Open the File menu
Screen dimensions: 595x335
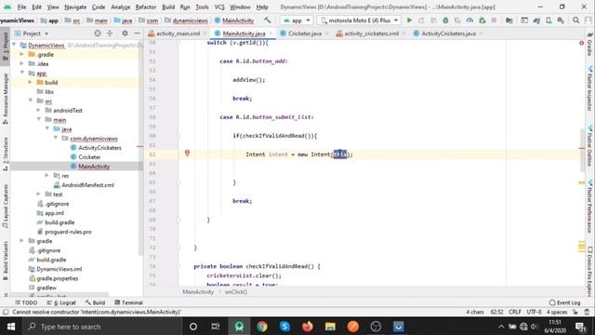tap(21, 7)
